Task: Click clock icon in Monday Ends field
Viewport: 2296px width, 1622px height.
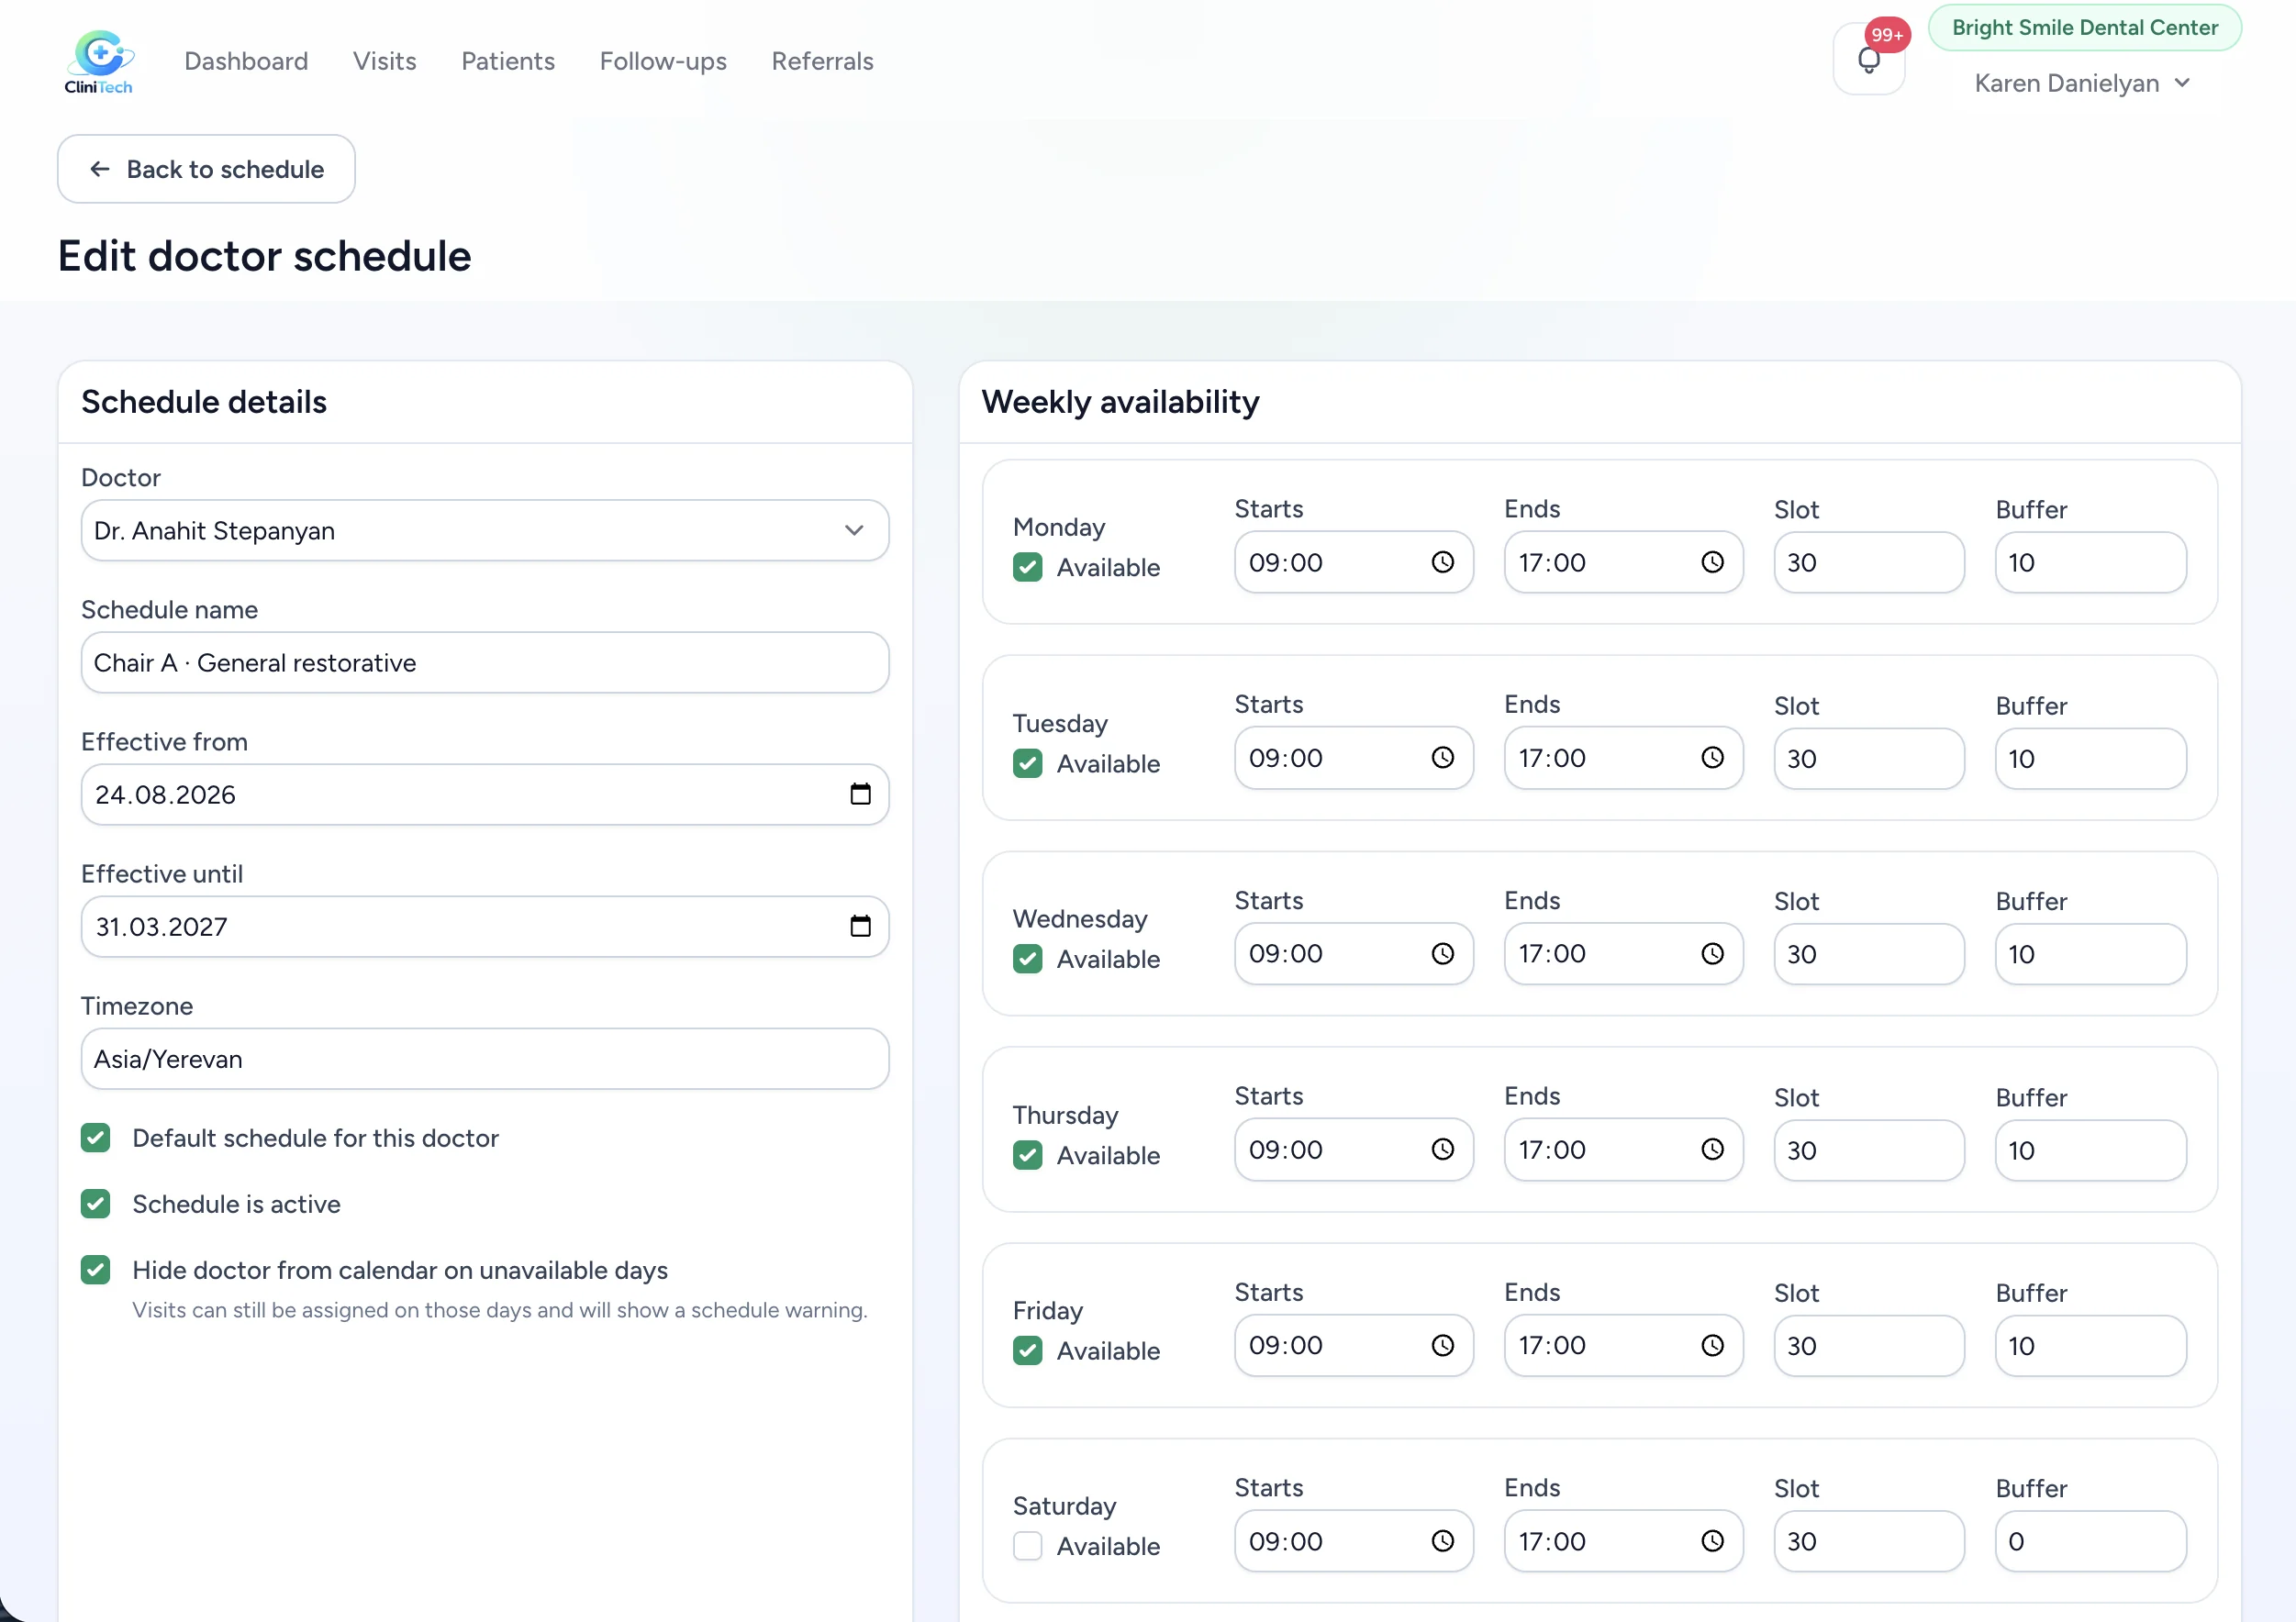Action: (x=1712, y=562)
